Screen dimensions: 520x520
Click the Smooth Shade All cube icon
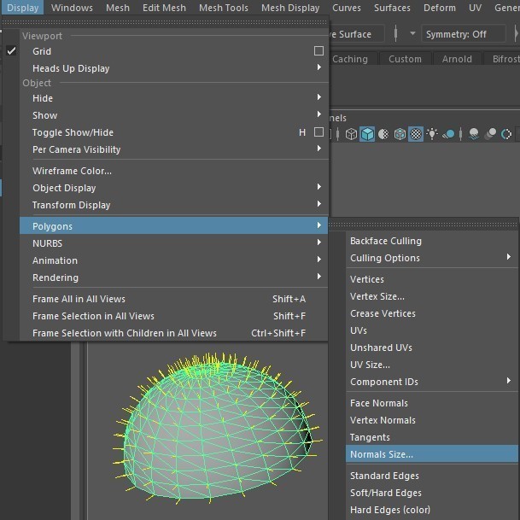pyautogui.click(x=367, y=134)
